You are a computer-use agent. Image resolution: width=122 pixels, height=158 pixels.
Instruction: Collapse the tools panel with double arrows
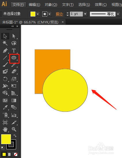point(13,26)
